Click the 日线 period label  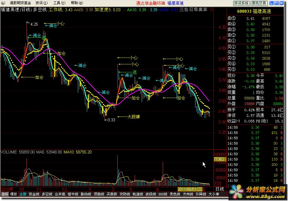tap(220, 189)
